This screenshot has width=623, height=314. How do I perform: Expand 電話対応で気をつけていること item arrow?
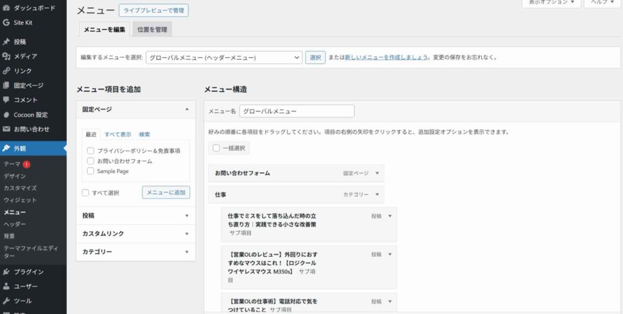(x=390, y=302)
